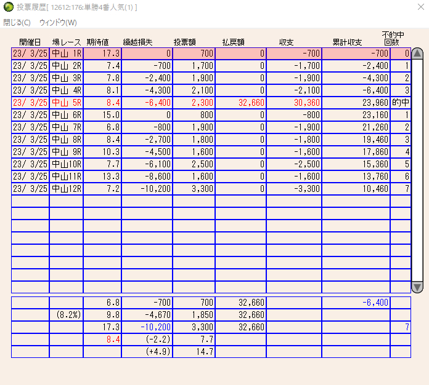Click the green app icon in title bar
This screenshot has width=429, height=385.
tap(9, 7)
